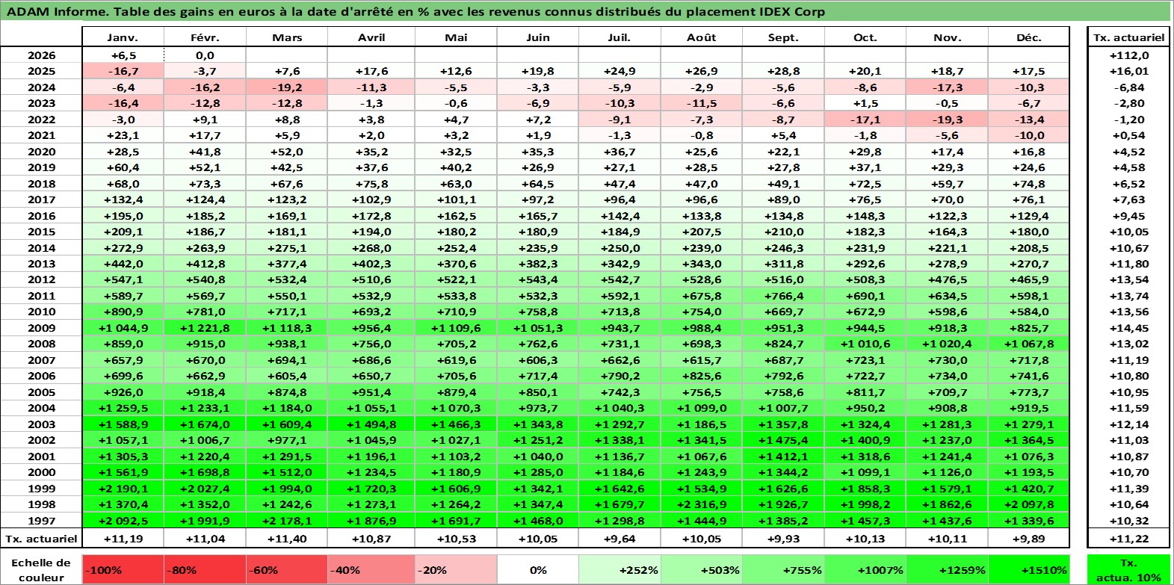Click the '+2 316,9' cell for August 1998
This screenshot has height=585, width=1174.
[x=701, y=504]
